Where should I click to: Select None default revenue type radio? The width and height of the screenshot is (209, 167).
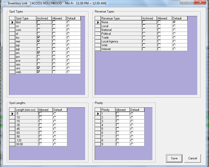pos(174,22)
